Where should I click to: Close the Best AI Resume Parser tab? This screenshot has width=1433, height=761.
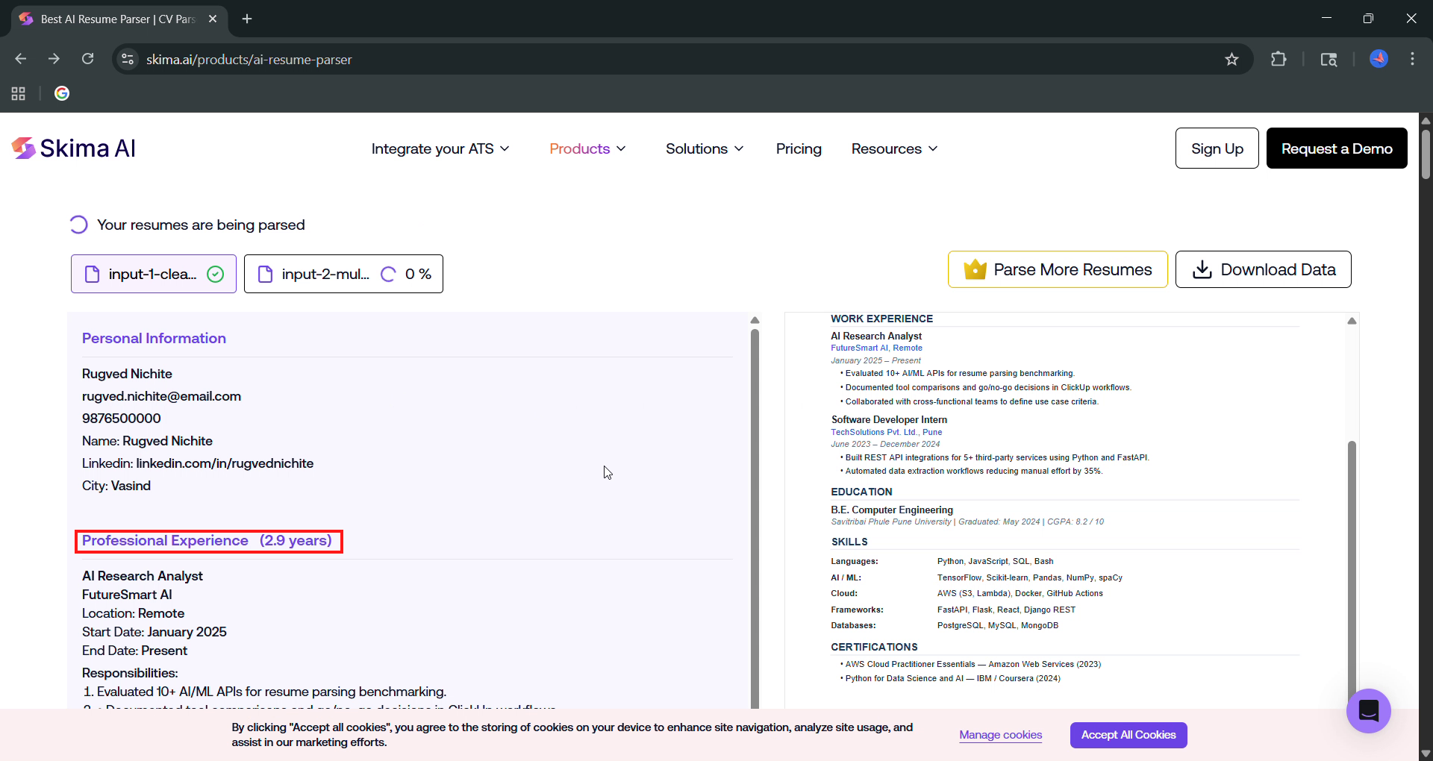tap(213, 19)
